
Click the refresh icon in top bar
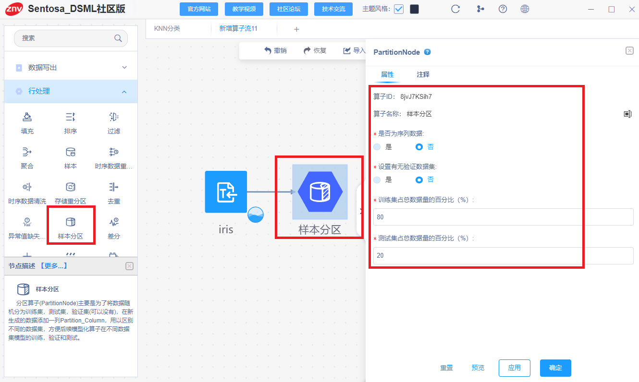pyautogui.click(x=455, y=9)
